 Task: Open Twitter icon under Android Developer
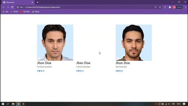pos(79,71)
